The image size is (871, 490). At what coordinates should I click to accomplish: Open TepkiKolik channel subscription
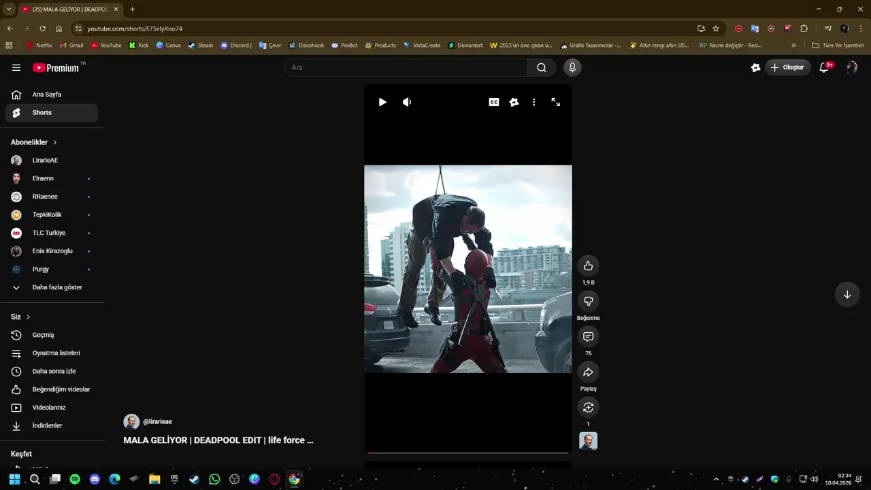tap(52, 215)
